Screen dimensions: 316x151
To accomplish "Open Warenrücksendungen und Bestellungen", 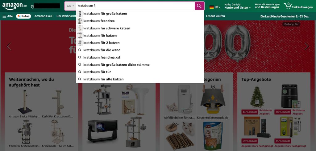I will coord(267,6).
